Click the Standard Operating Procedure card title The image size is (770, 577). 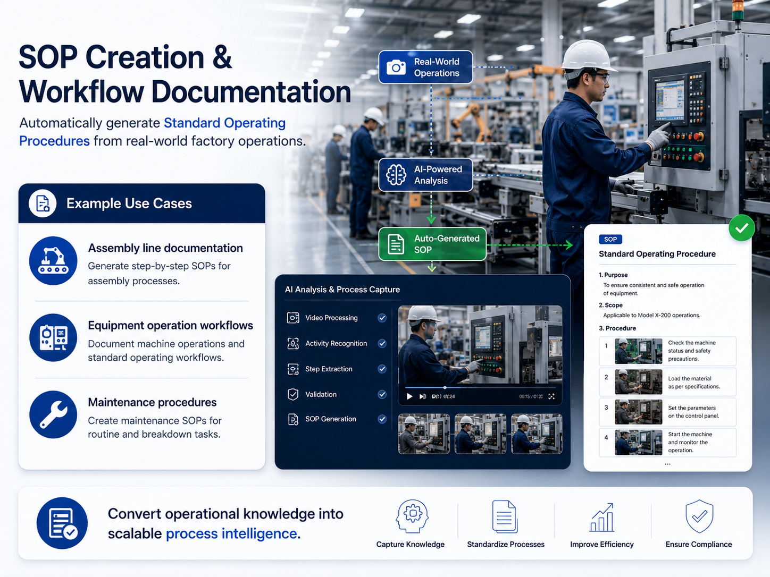click(x=657, y=254)
